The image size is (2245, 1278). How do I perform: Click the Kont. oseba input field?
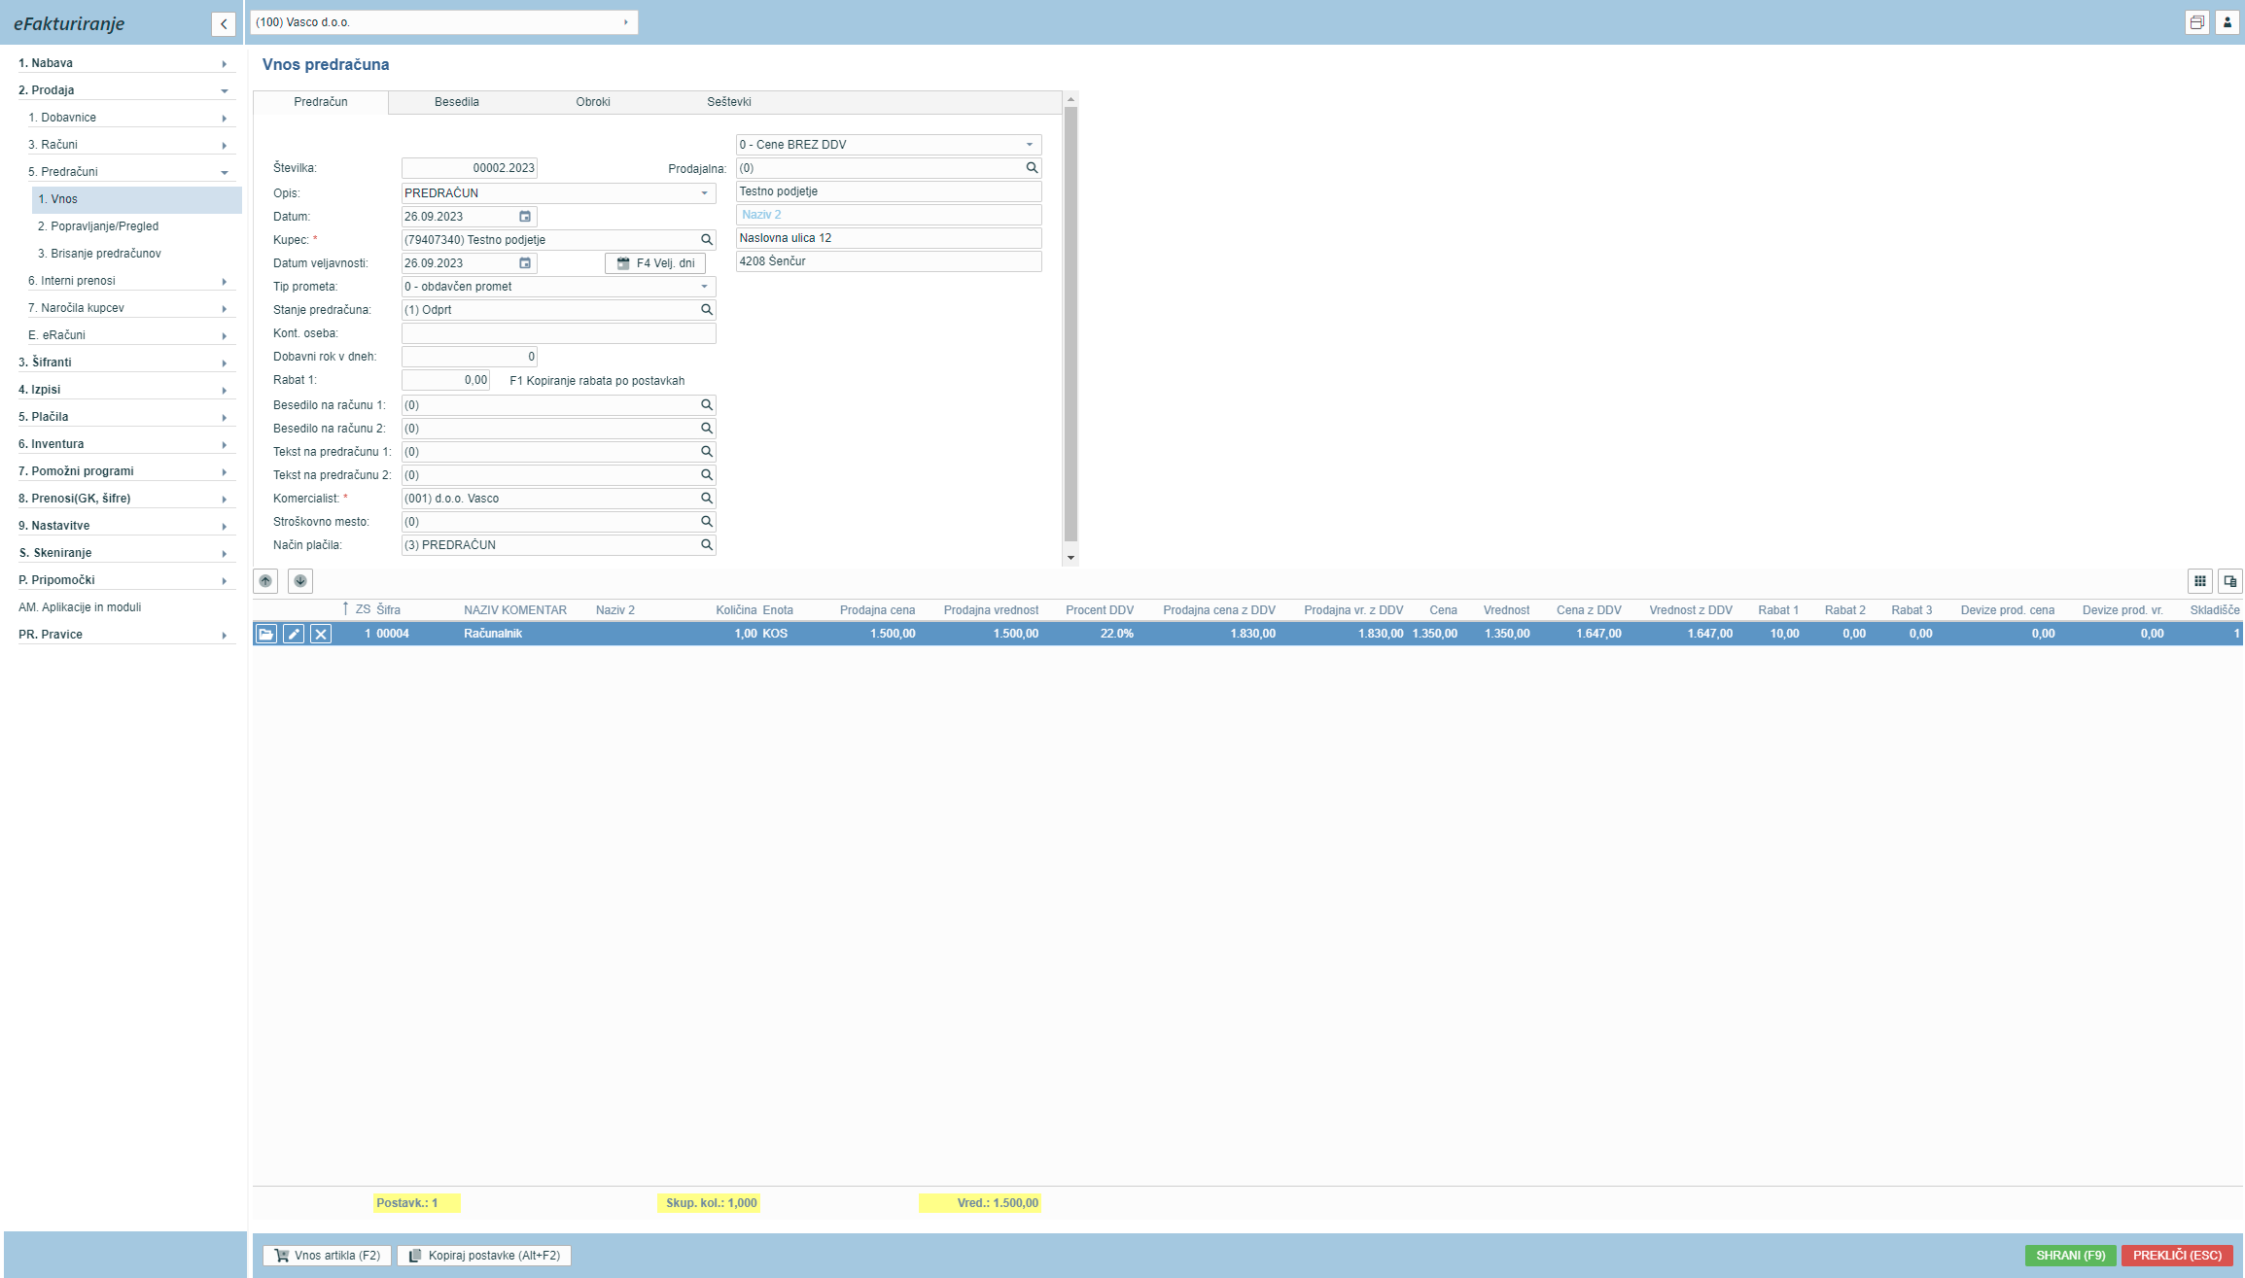[559, 333]
